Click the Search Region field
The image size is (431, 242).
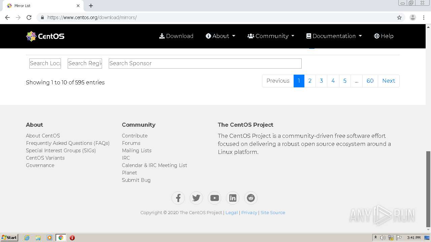pyautogui.click(x=85, y=63)
